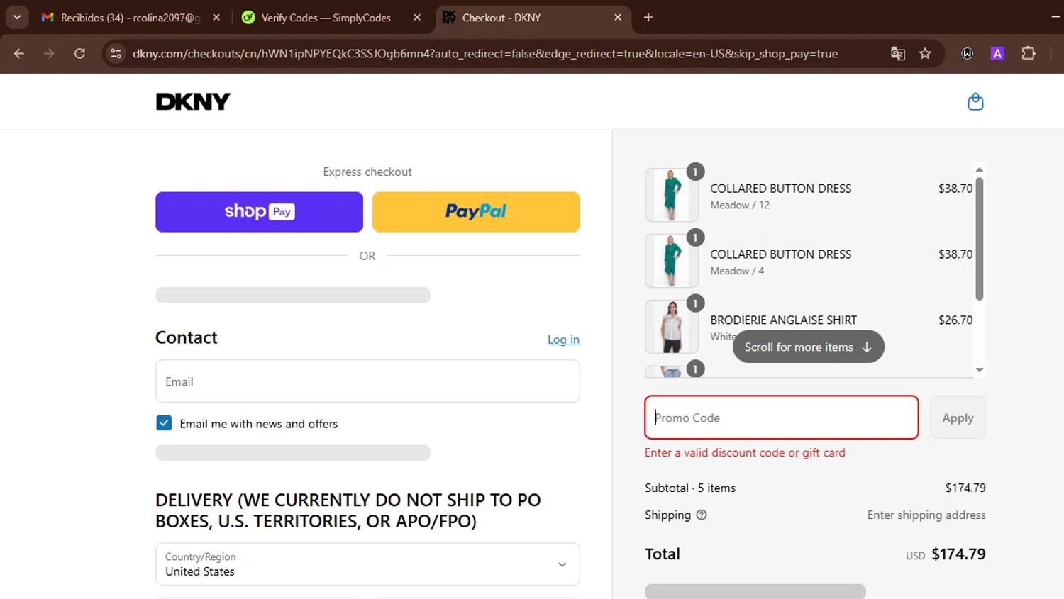Open the Extensions puzzle icon
Image resolution: width=1064 pixels, height=599 pixels.
pos(1029,53)
